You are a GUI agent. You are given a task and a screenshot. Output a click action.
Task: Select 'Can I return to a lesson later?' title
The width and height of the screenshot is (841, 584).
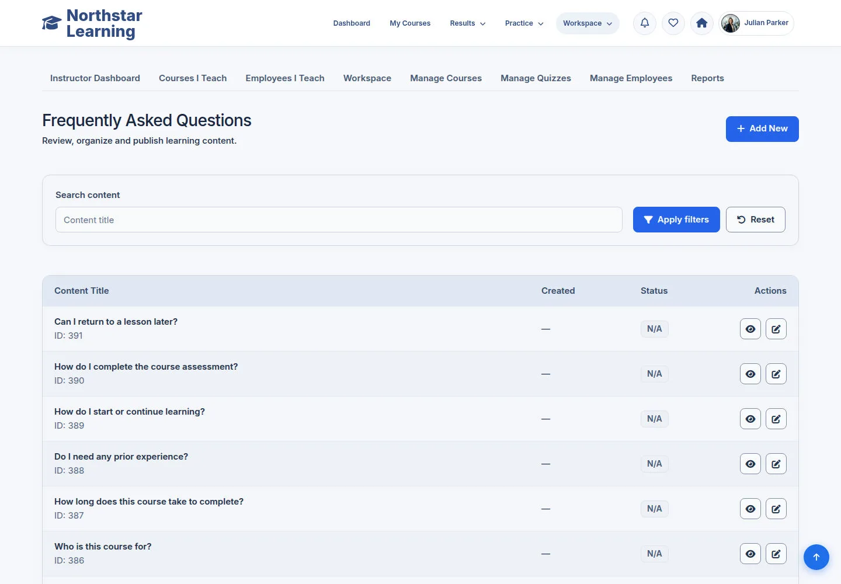tap(116, 322)
